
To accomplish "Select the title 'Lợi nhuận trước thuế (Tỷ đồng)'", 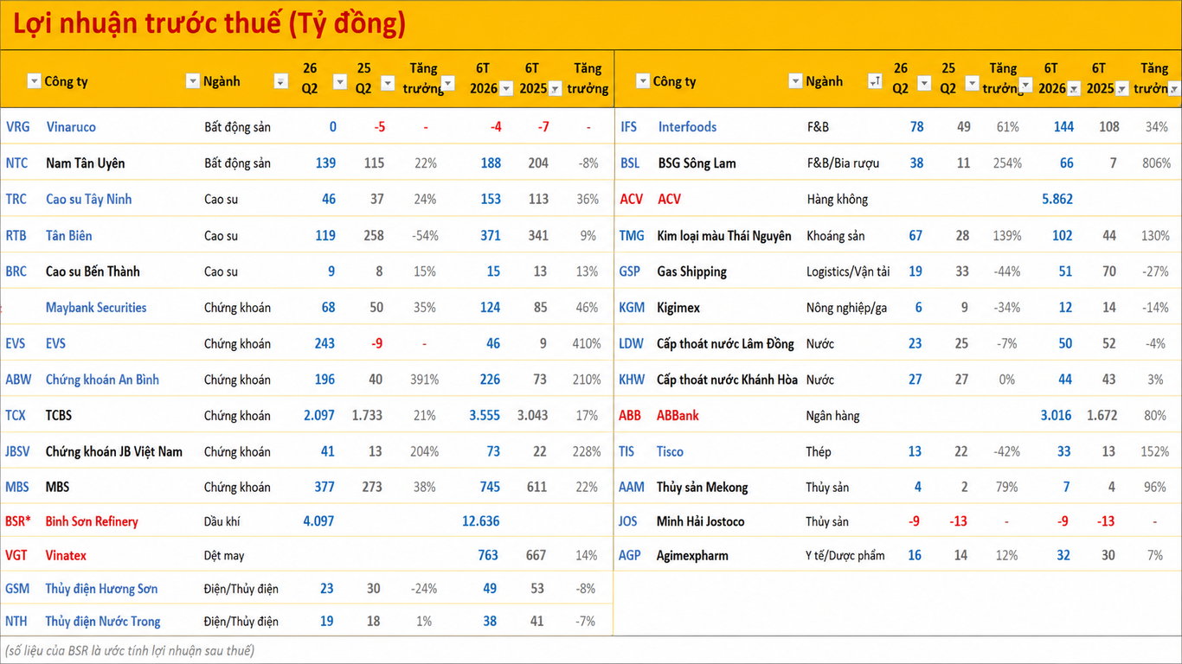I will [209, 23].
